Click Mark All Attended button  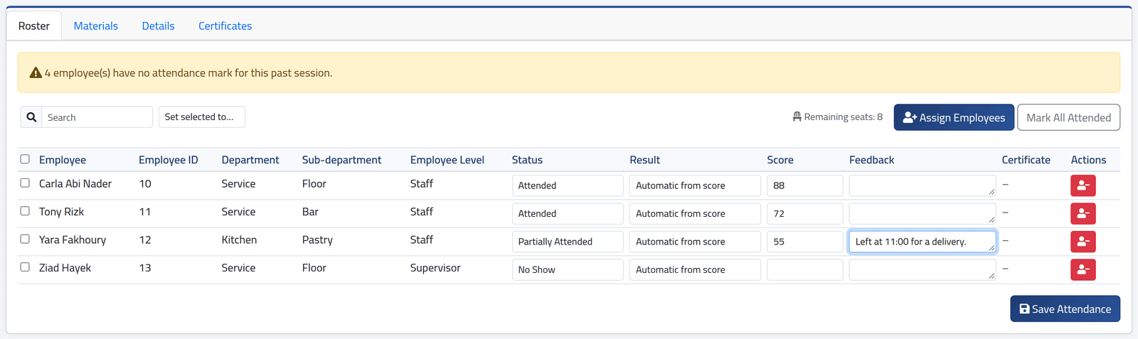tap(1068, 117)
